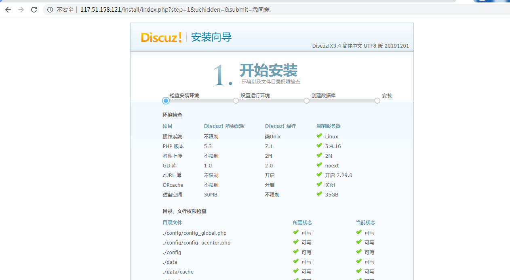The width and height of the screenshot is (510, 280).
Task: Click the Discuz! logo
Action: coord(161,38)
